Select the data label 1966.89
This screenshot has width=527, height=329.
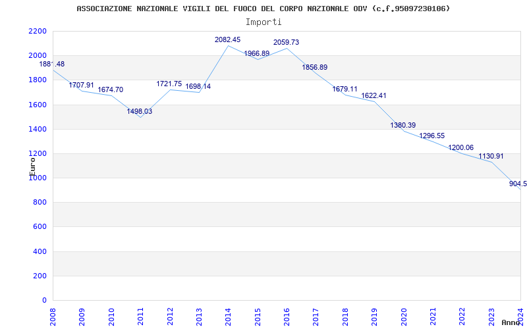tap(257, 53)
